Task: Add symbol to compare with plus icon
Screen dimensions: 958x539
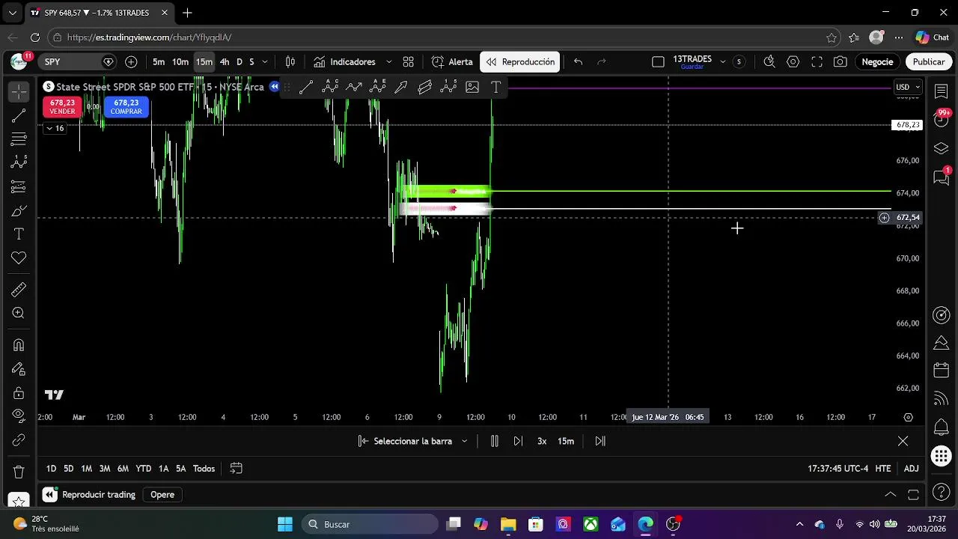Action: pos(131,62)
